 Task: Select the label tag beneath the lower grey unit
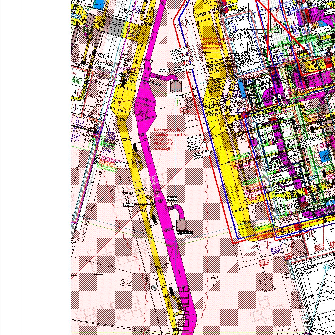pyautogui.click(x=185, y=233)
